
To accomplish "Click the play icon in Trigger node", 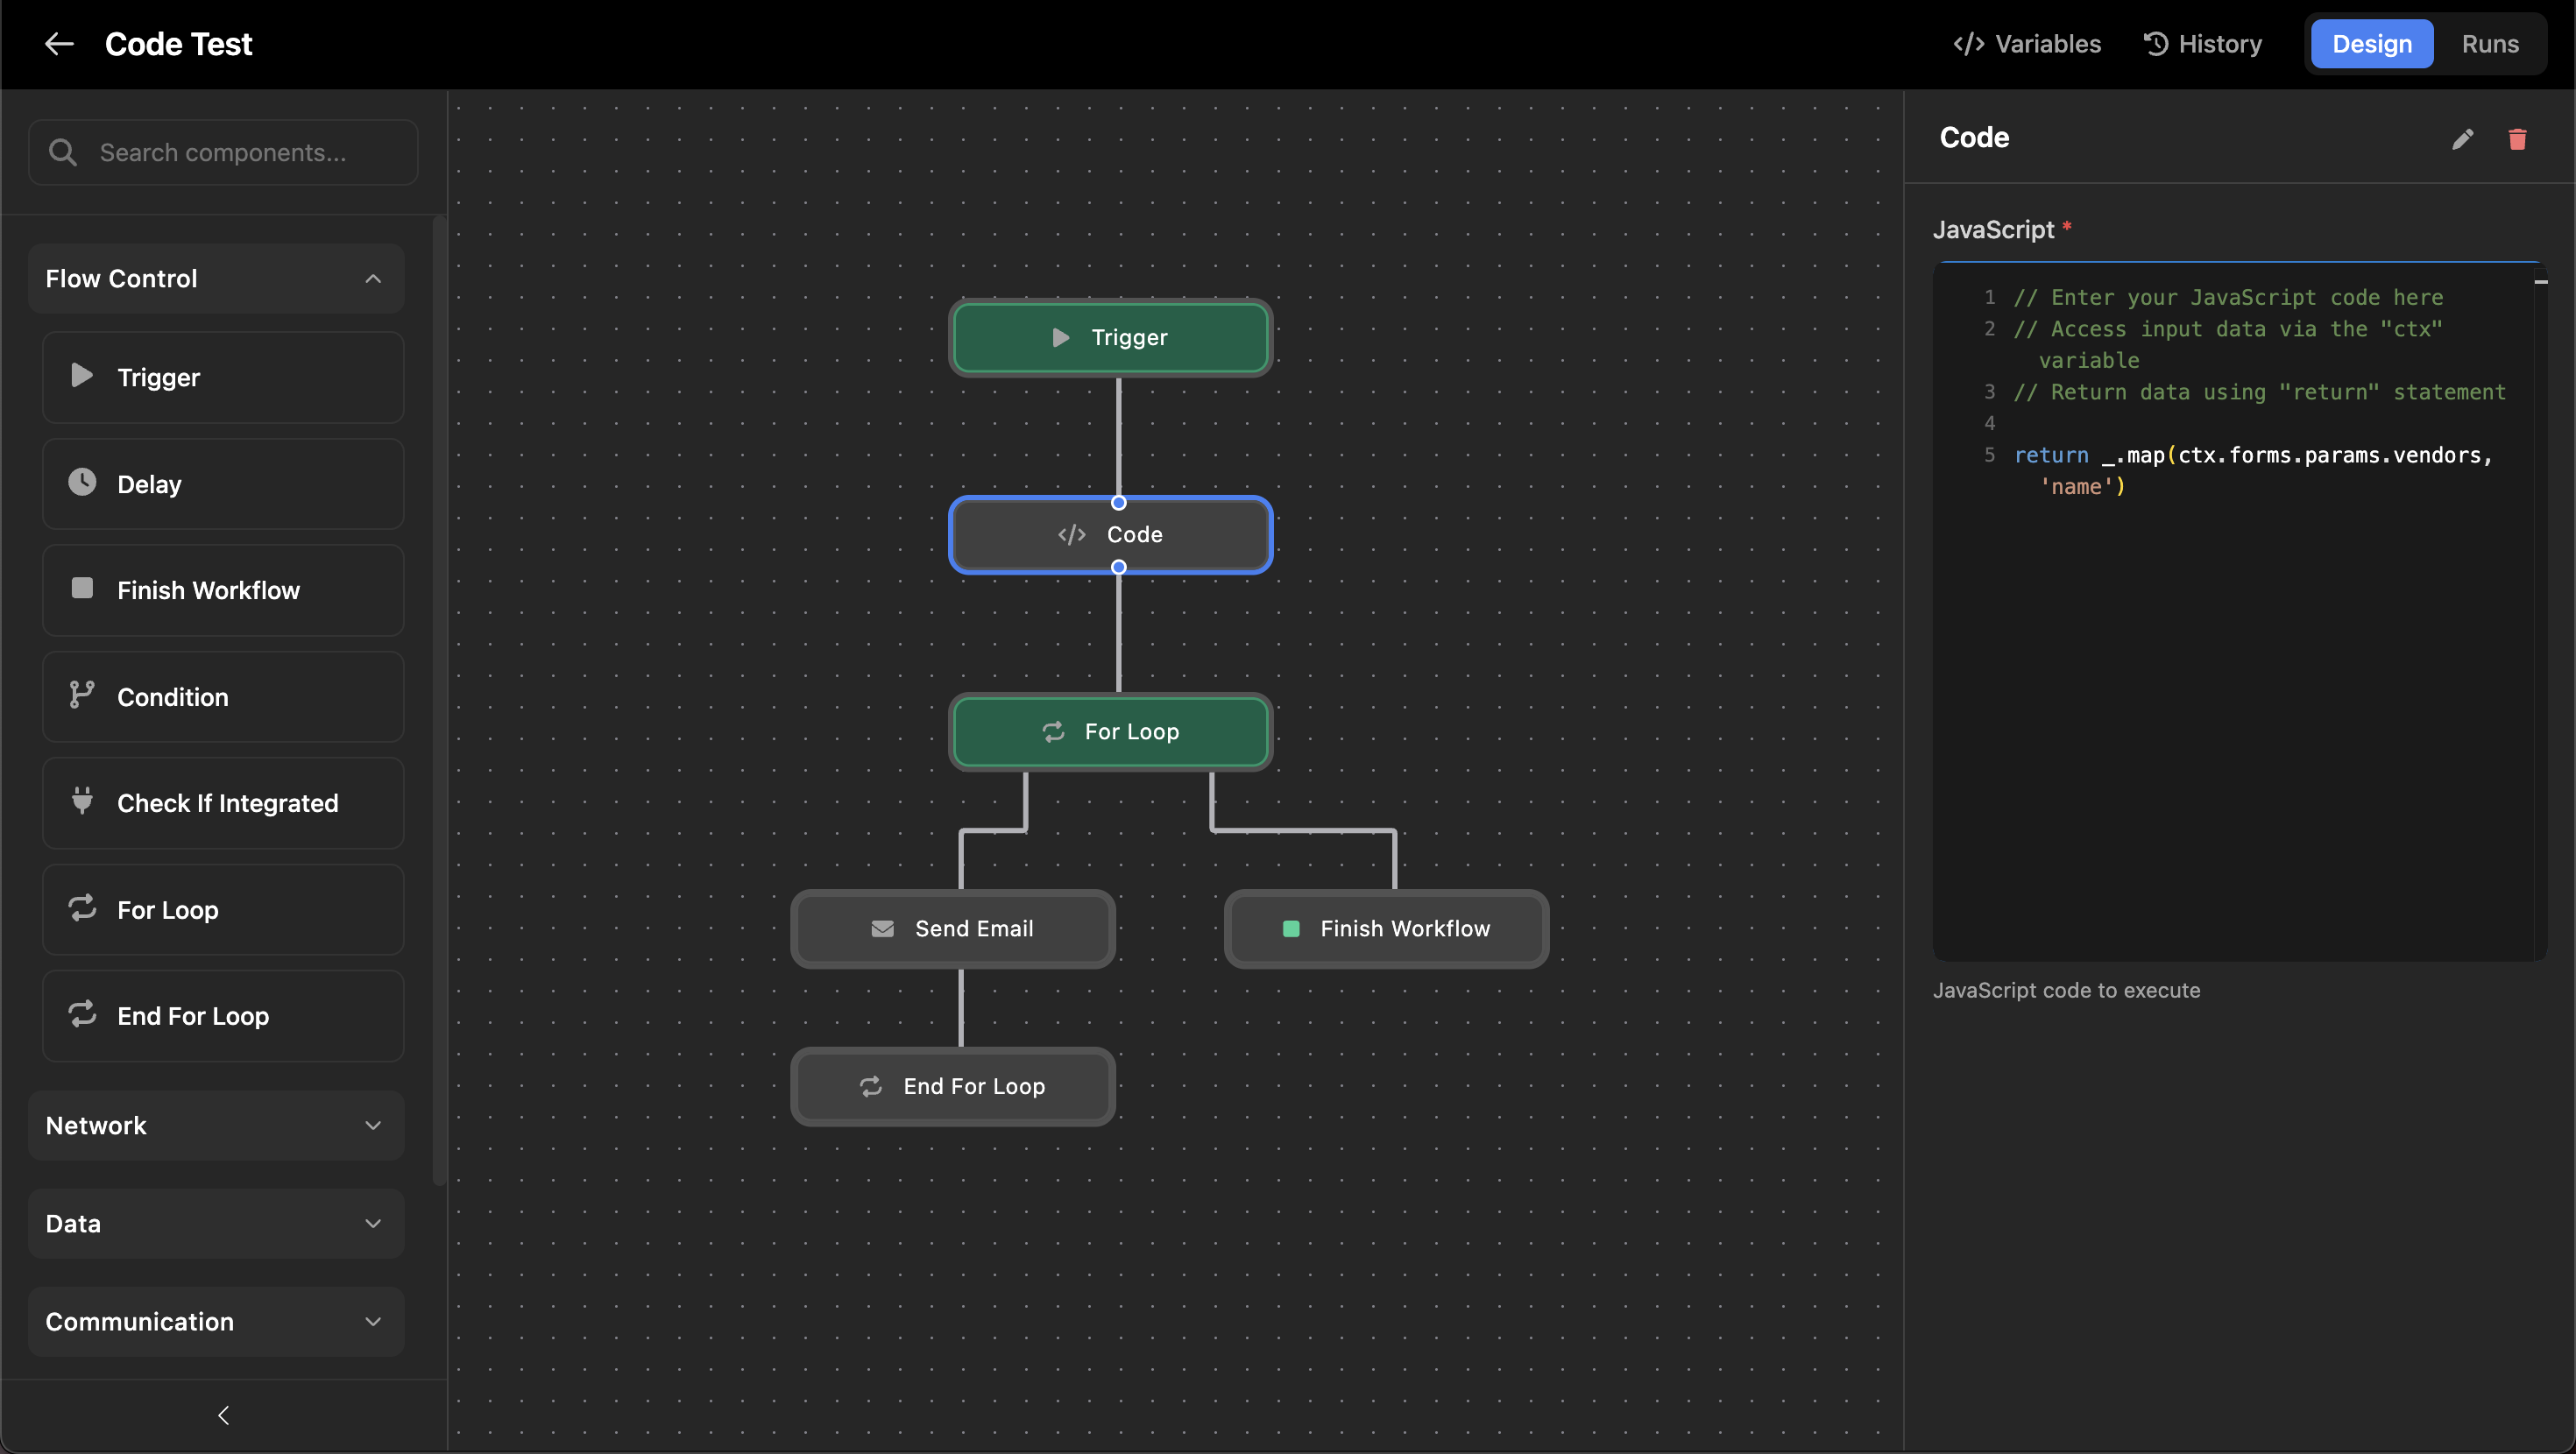I will coord(1061,337).
